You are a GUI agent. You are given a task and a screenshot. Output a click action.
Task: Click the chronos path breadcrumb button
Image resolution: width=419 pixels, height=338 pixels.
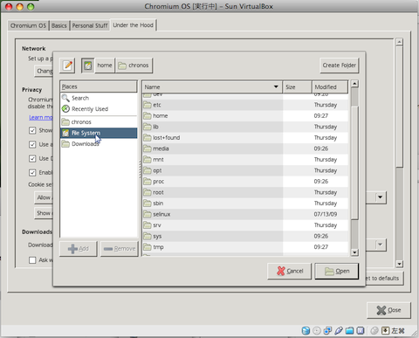[x=134, y=66]
